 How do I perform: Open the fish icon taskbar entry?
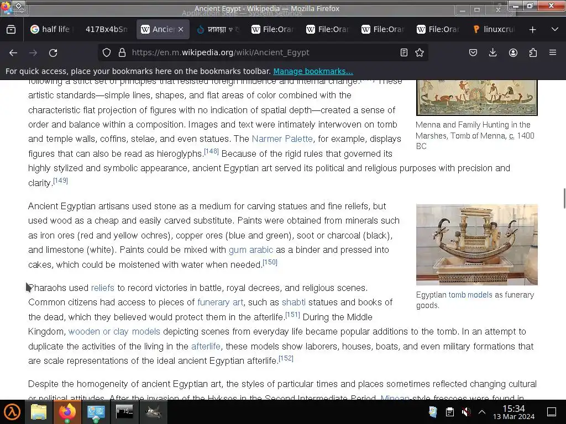pyautogui.click(x=153, y=412)
